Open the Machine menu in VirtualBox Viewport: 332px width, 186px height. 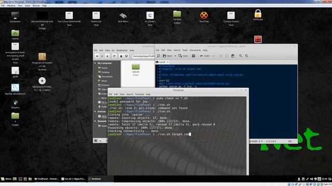pyautogui.click(x=11, y=6)
